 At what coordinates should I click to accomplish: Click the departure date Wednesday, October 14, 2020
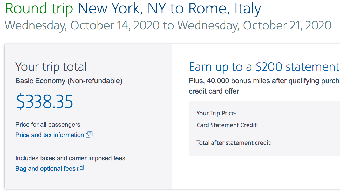click(x=82, y=26)
